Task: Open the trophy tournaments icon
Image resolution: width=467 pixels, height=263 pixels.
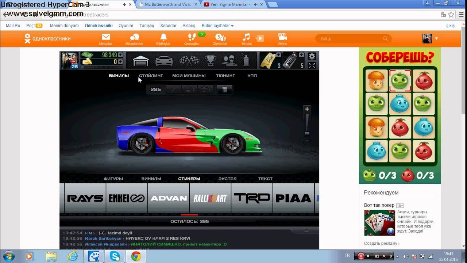Action: point(210,60)
